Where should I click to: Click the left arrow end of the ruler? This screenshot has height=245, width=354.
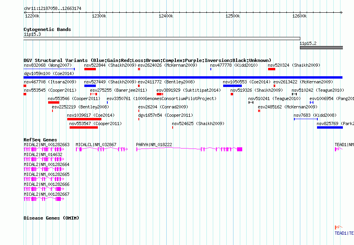coord(25,13)
